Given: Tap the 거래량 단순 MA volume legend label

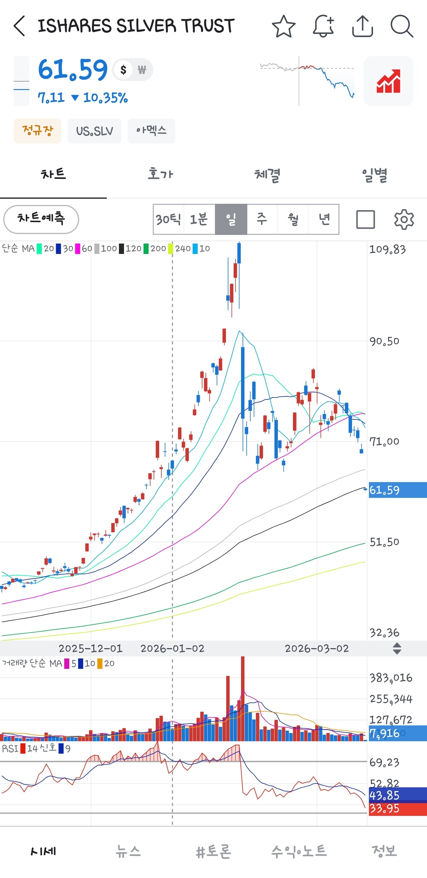Looking at the screenshot, I should click(x=32, y=663).
